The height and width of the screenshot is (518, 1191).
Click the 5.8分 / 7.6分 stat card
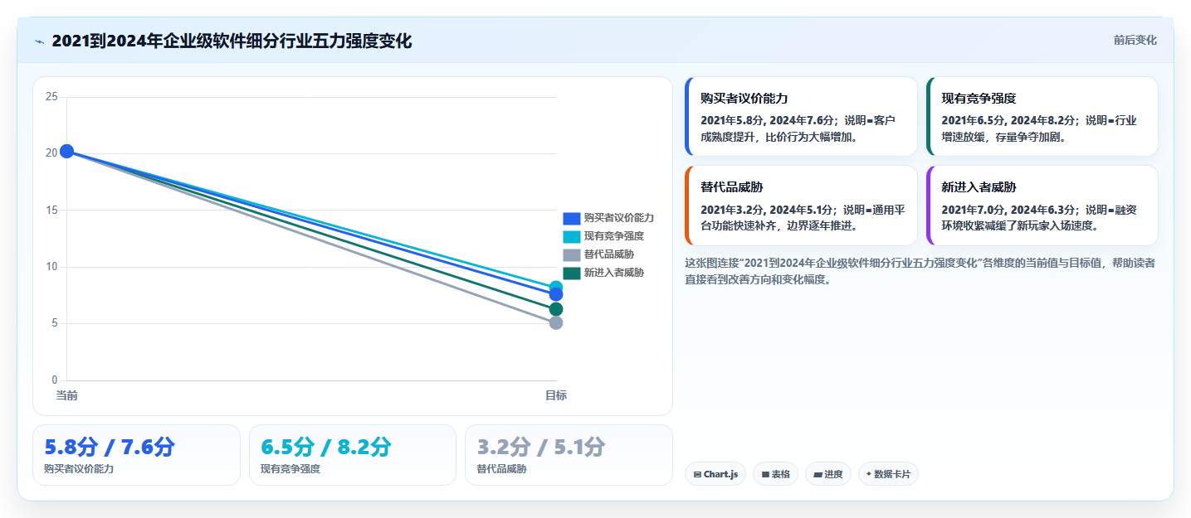tap(136, 455)
